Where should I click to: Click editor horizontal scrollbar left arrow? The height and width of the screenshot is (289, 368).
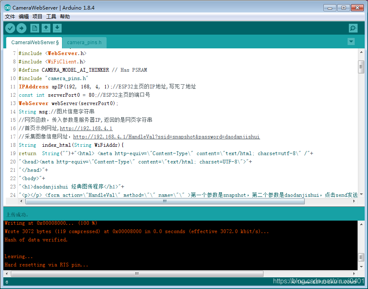pos(21,201)
